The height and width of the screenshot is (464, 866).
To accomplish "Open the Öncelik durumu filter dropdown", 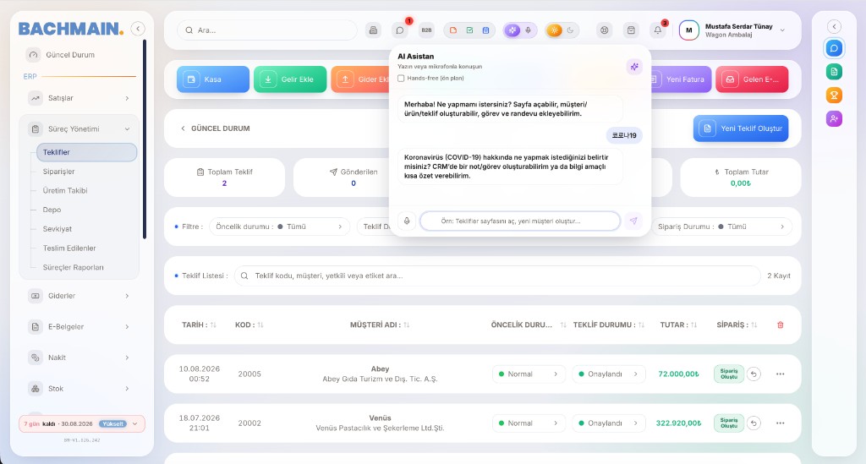I will (279, 227).
